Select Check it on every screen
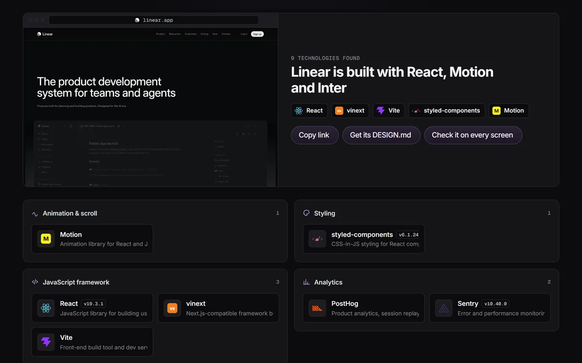Image resolution: width=582 pixels, height=363 pixels. point(473,135)
